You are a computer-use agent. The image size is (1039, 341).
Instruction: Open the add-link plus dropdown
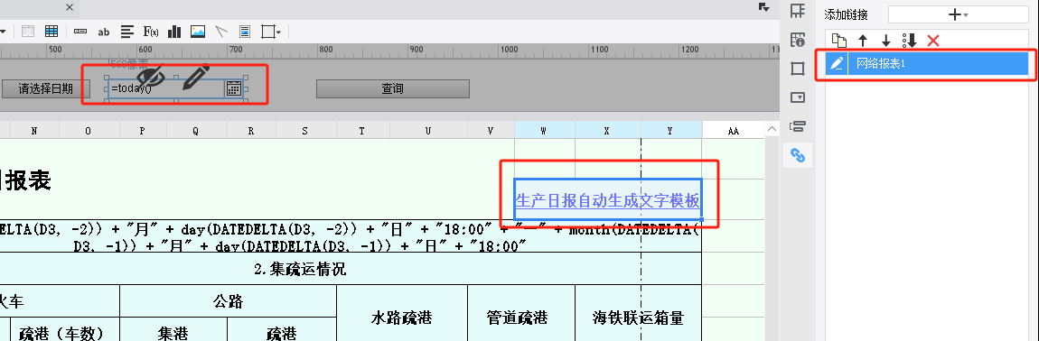click(x=959, y=14)
